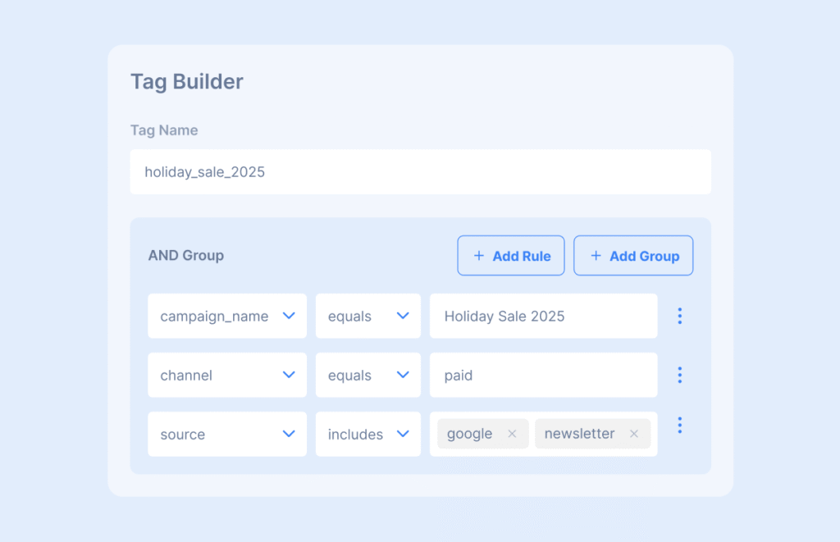Open the options menu for campaign_name rule
Screen dimensions: 840x542
[x=679, y=316]
